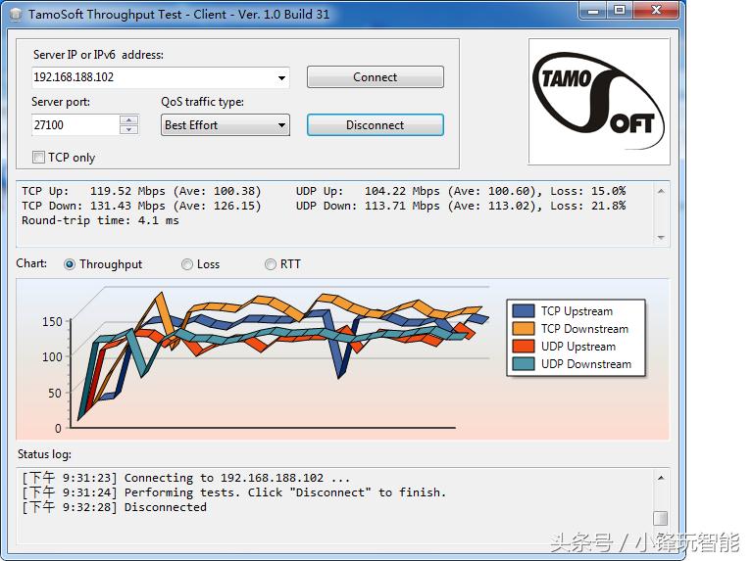The width and height of the screenshot is (753, 561).
Task: Click the 'UDP Downstream' legend label
Action: 586,364
